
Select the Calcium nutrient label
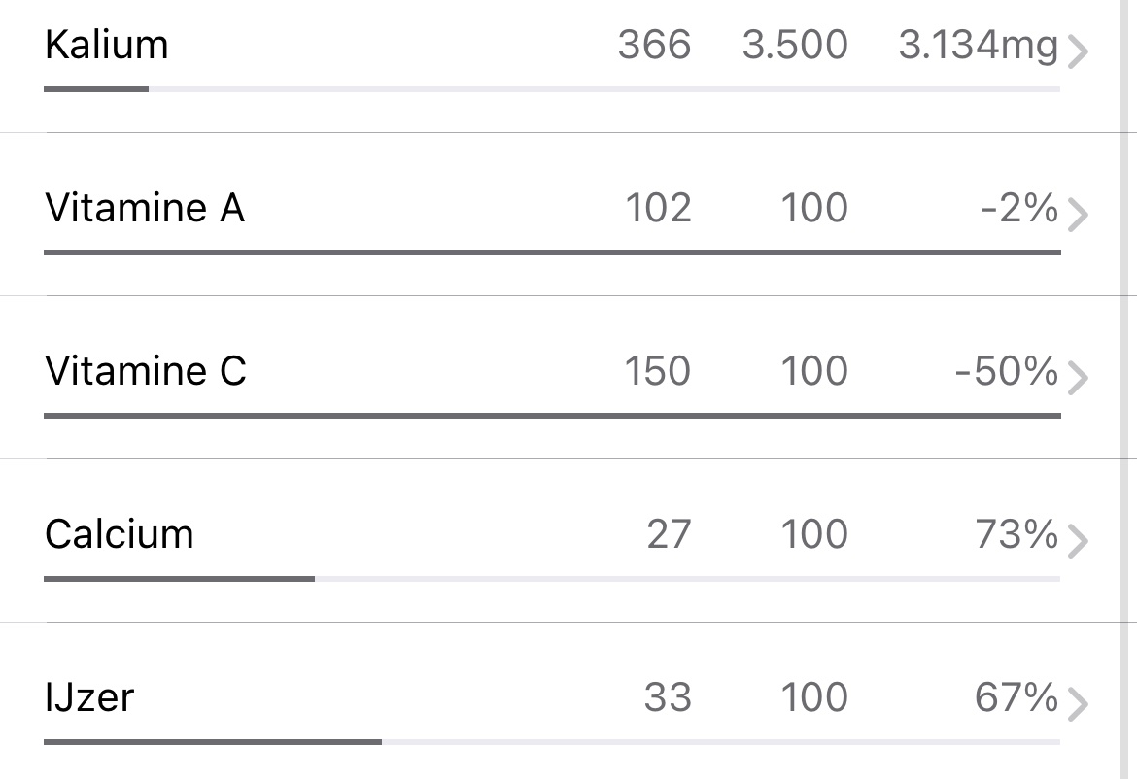pyautogui.click(x=120, y=534)
